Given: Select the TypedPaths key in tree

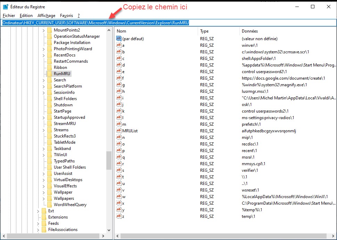Looking at the screenshot, I should (x=64, y=161).
